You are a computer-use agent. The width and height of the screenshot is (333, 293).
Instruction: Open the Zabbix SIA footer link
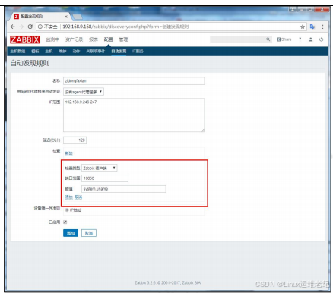tap(192, 283)
